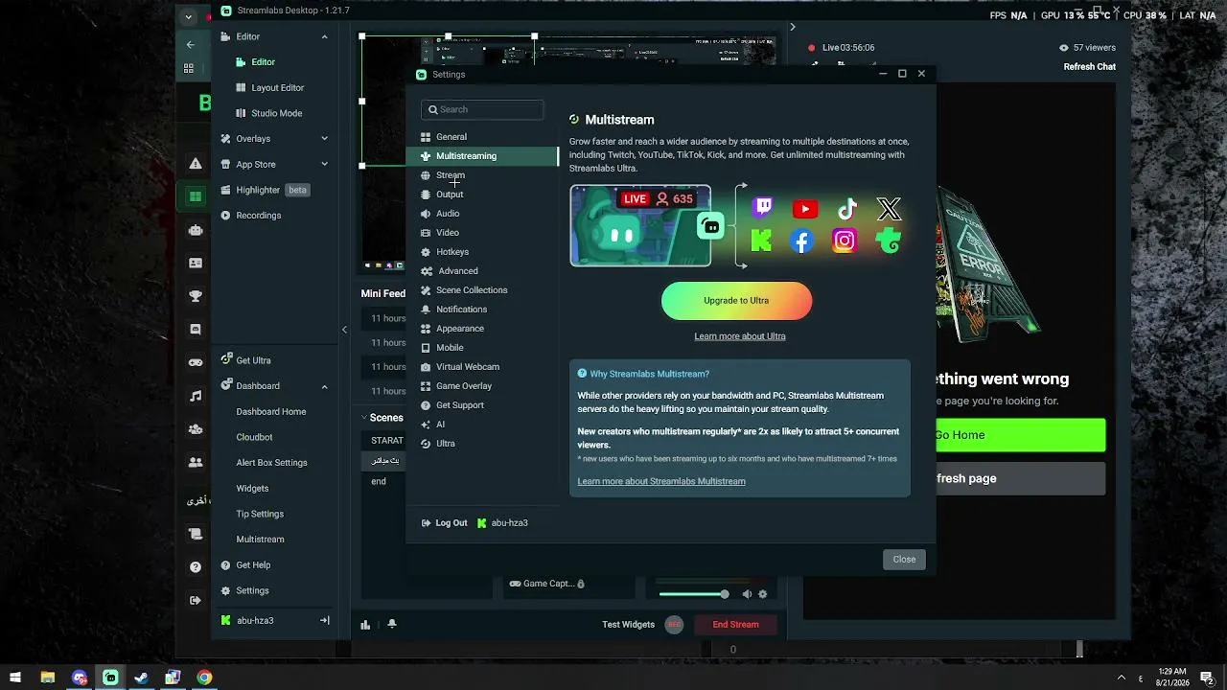Open Google Chrome from the taskbar
The width and height of the screenshot is (1227, 690).
click(x=204, y=678)
